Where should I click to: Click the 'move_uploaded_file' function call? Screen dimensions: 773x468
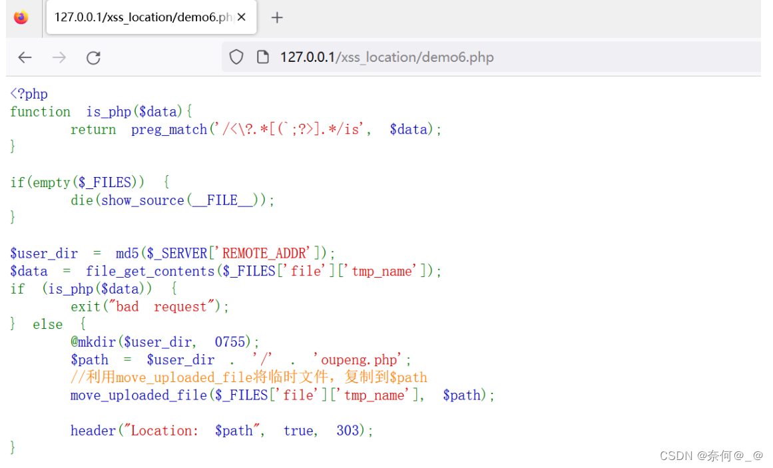pyautogui.click(x=138, y=395)
